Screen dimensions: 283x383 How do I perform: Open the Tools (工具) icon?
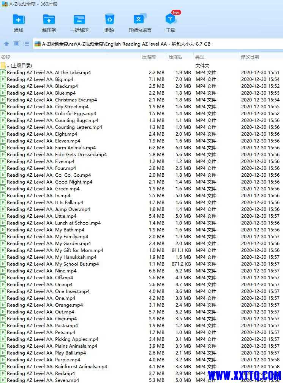170,19
